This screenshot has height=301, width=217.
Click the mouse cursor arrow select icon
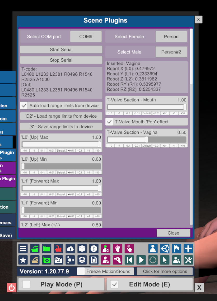click(165, 260)
